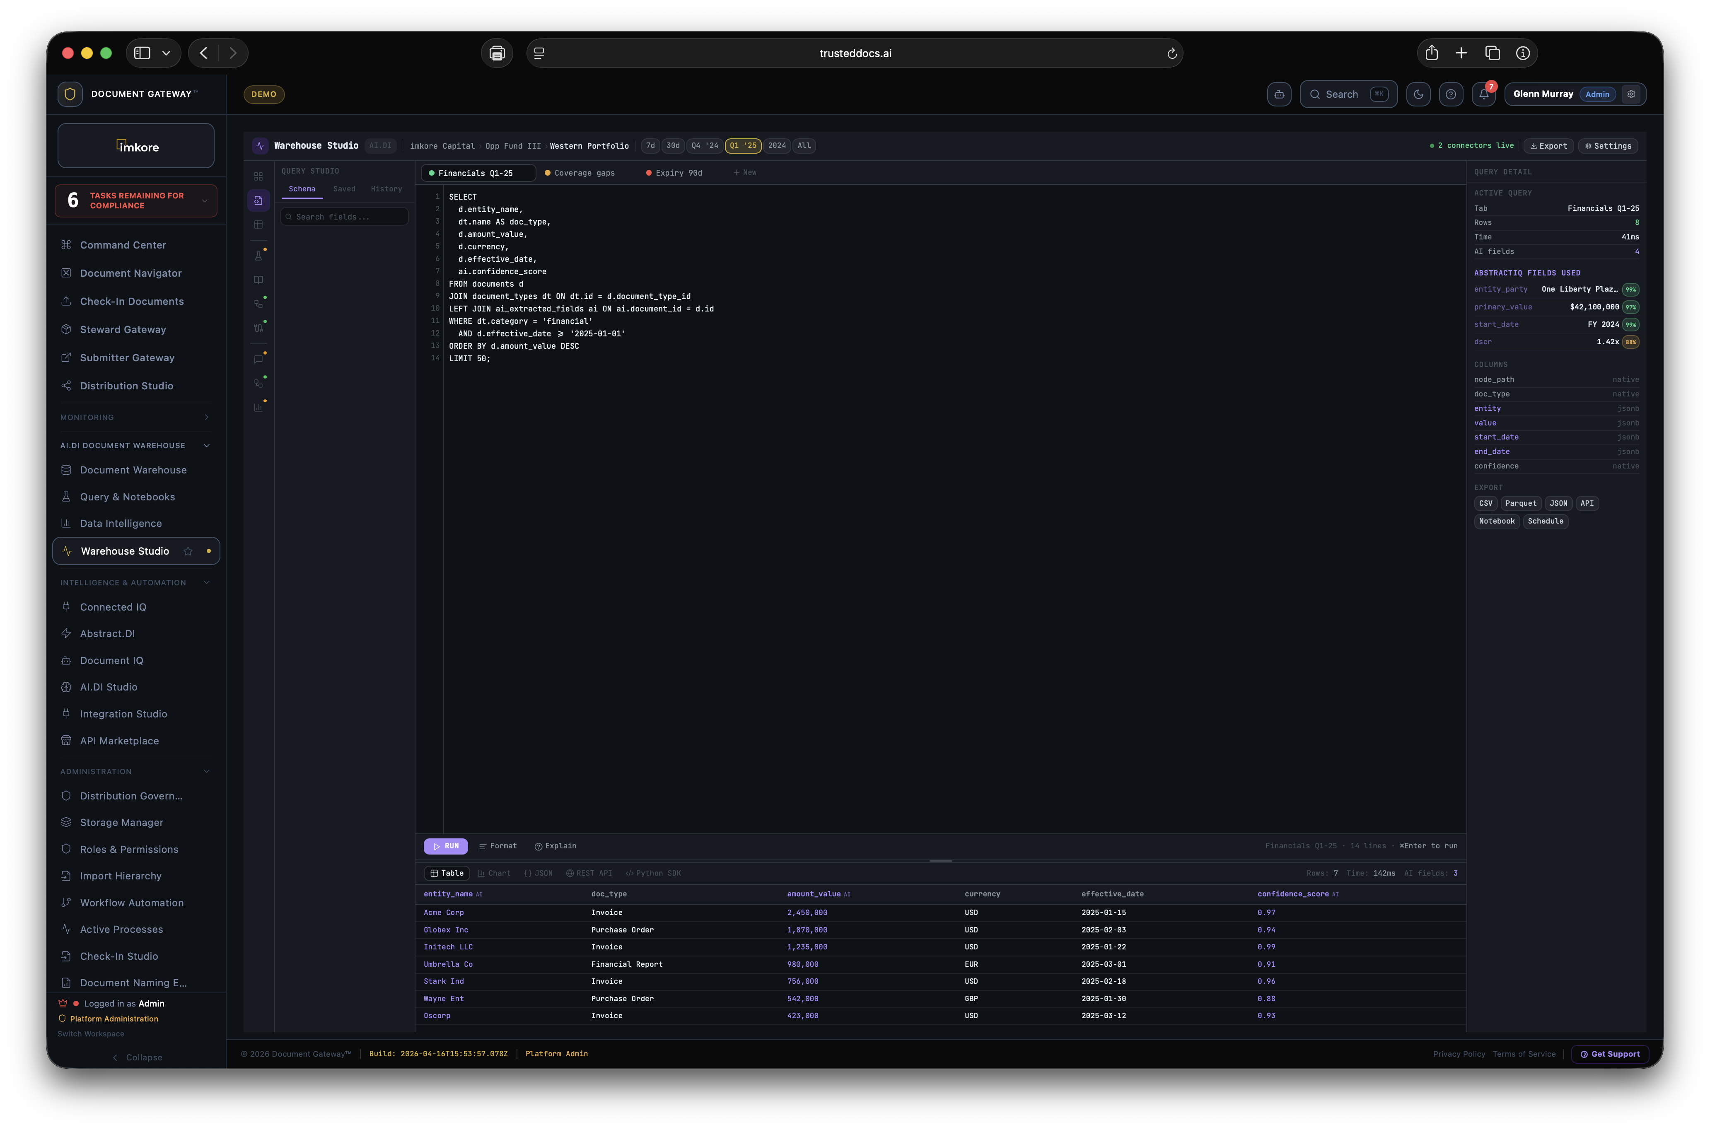Open the Expiry 90d query tab
Image resolution: width=1710 pixels, height=1130 pixels.
tap(674, 173)
